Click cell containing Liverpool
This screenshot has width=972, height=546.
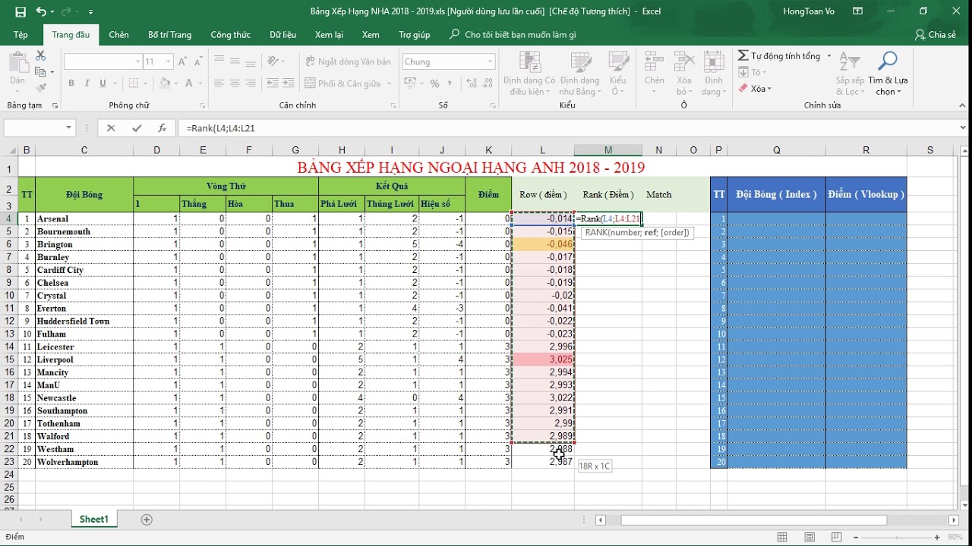coord(84,359)
